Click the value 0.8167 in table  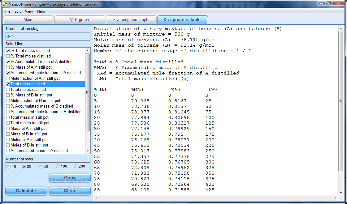click(177, 101)
